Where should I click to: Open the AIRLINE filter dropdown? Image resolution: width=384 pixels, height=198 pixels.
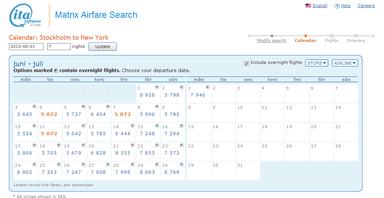(345, 63)
